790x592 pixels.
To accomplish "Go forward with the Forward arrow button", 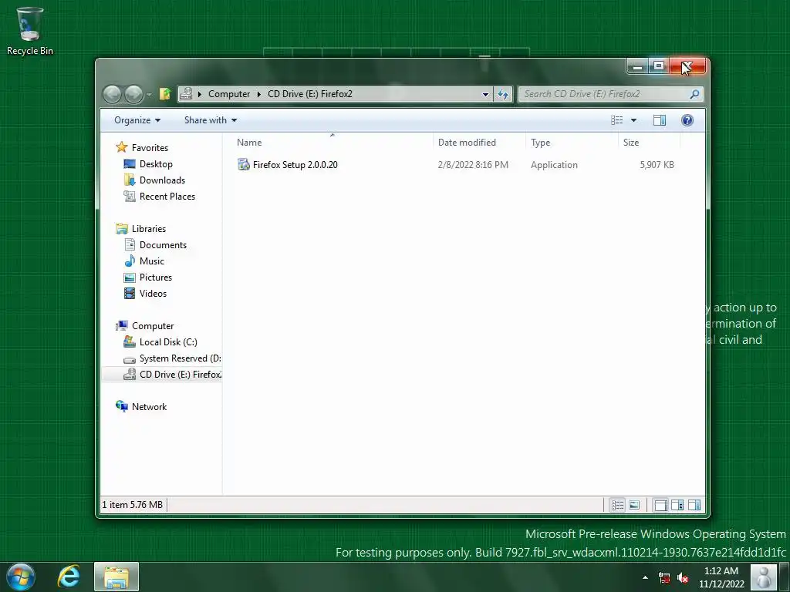I will [133, 94].
